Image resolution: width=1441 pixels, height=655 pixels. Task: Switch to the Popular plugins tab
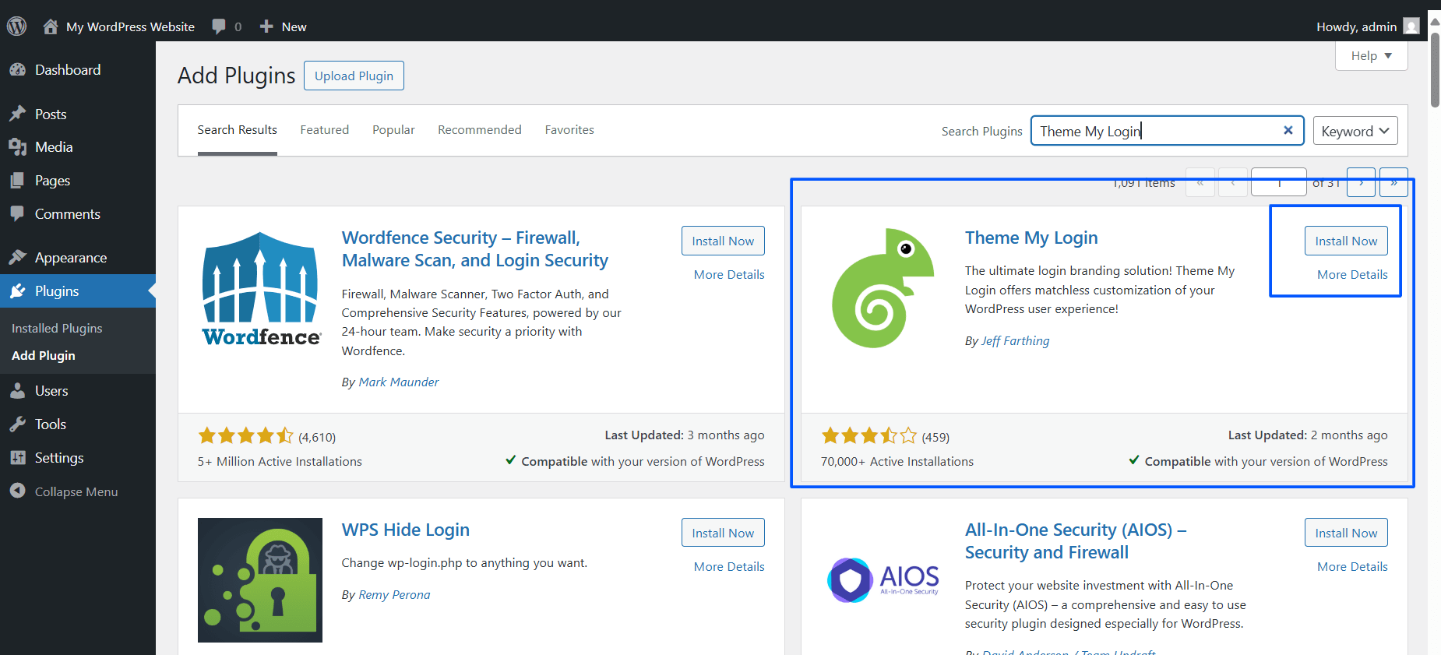(393, 130)
